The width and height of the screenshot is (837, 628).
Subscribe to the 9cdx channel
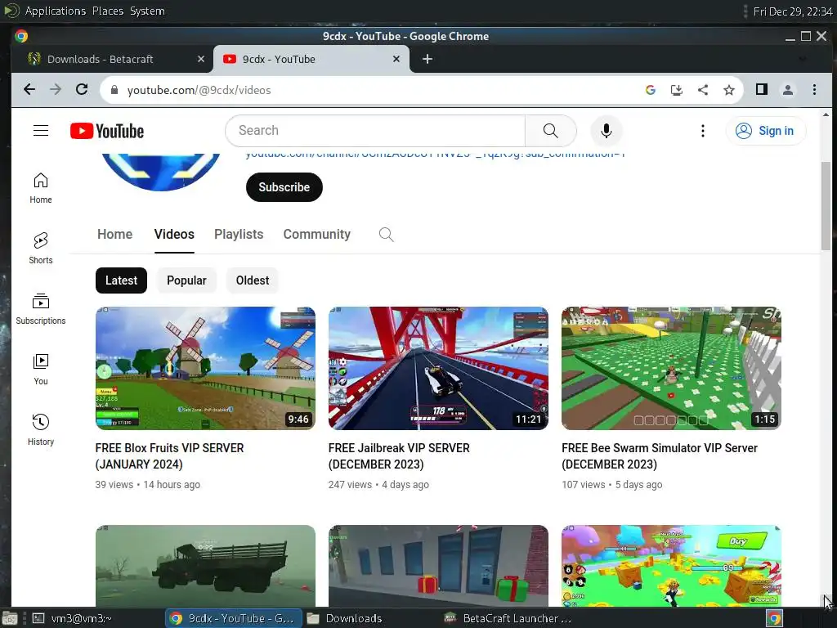coord(284,187)
